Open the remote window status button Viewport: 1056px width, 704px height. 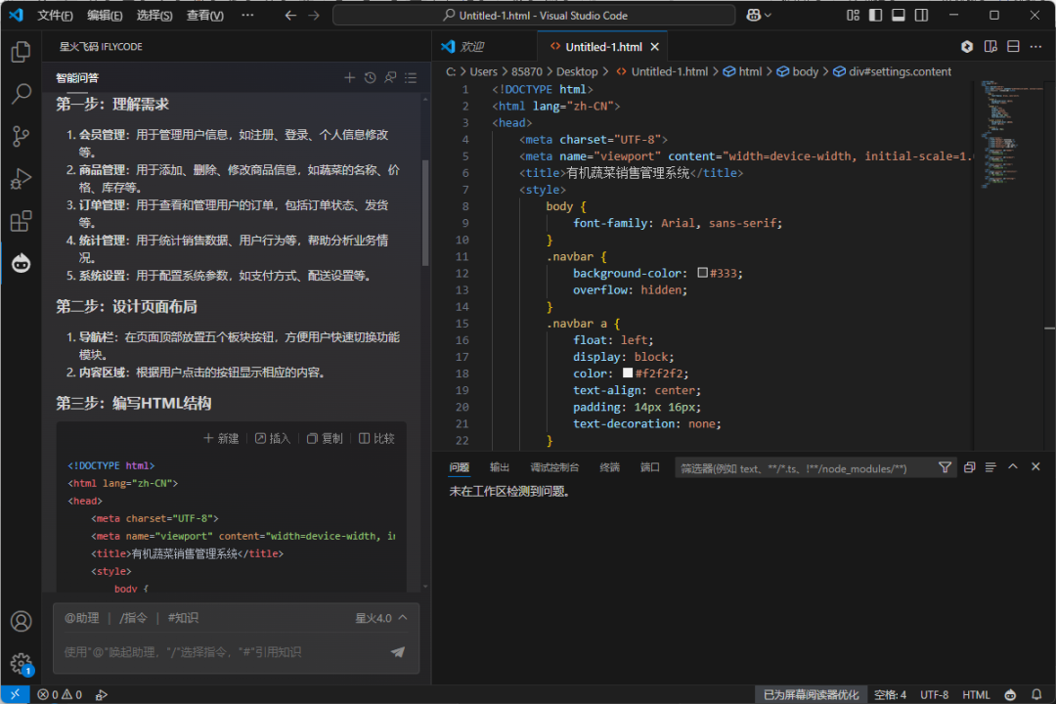tap(15, 694)
